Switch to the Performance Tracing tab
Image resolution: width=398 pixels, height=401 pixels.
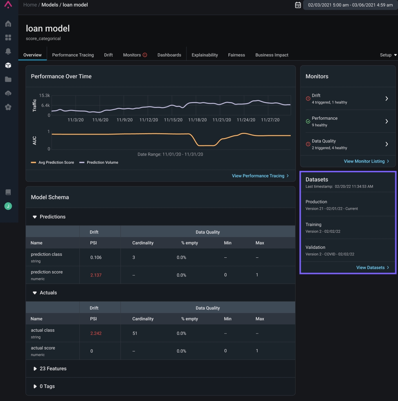(x=73, y=55)
